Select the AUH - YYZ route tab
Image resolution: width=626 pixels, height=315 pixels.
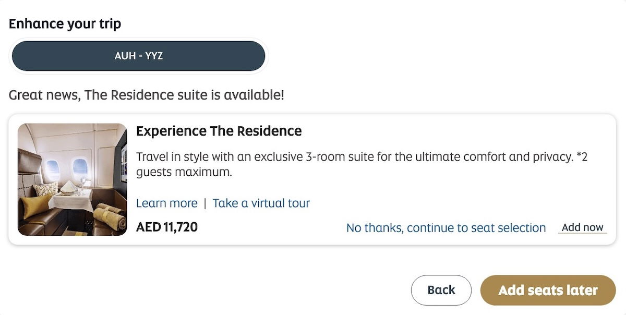(x=139, y=56)
